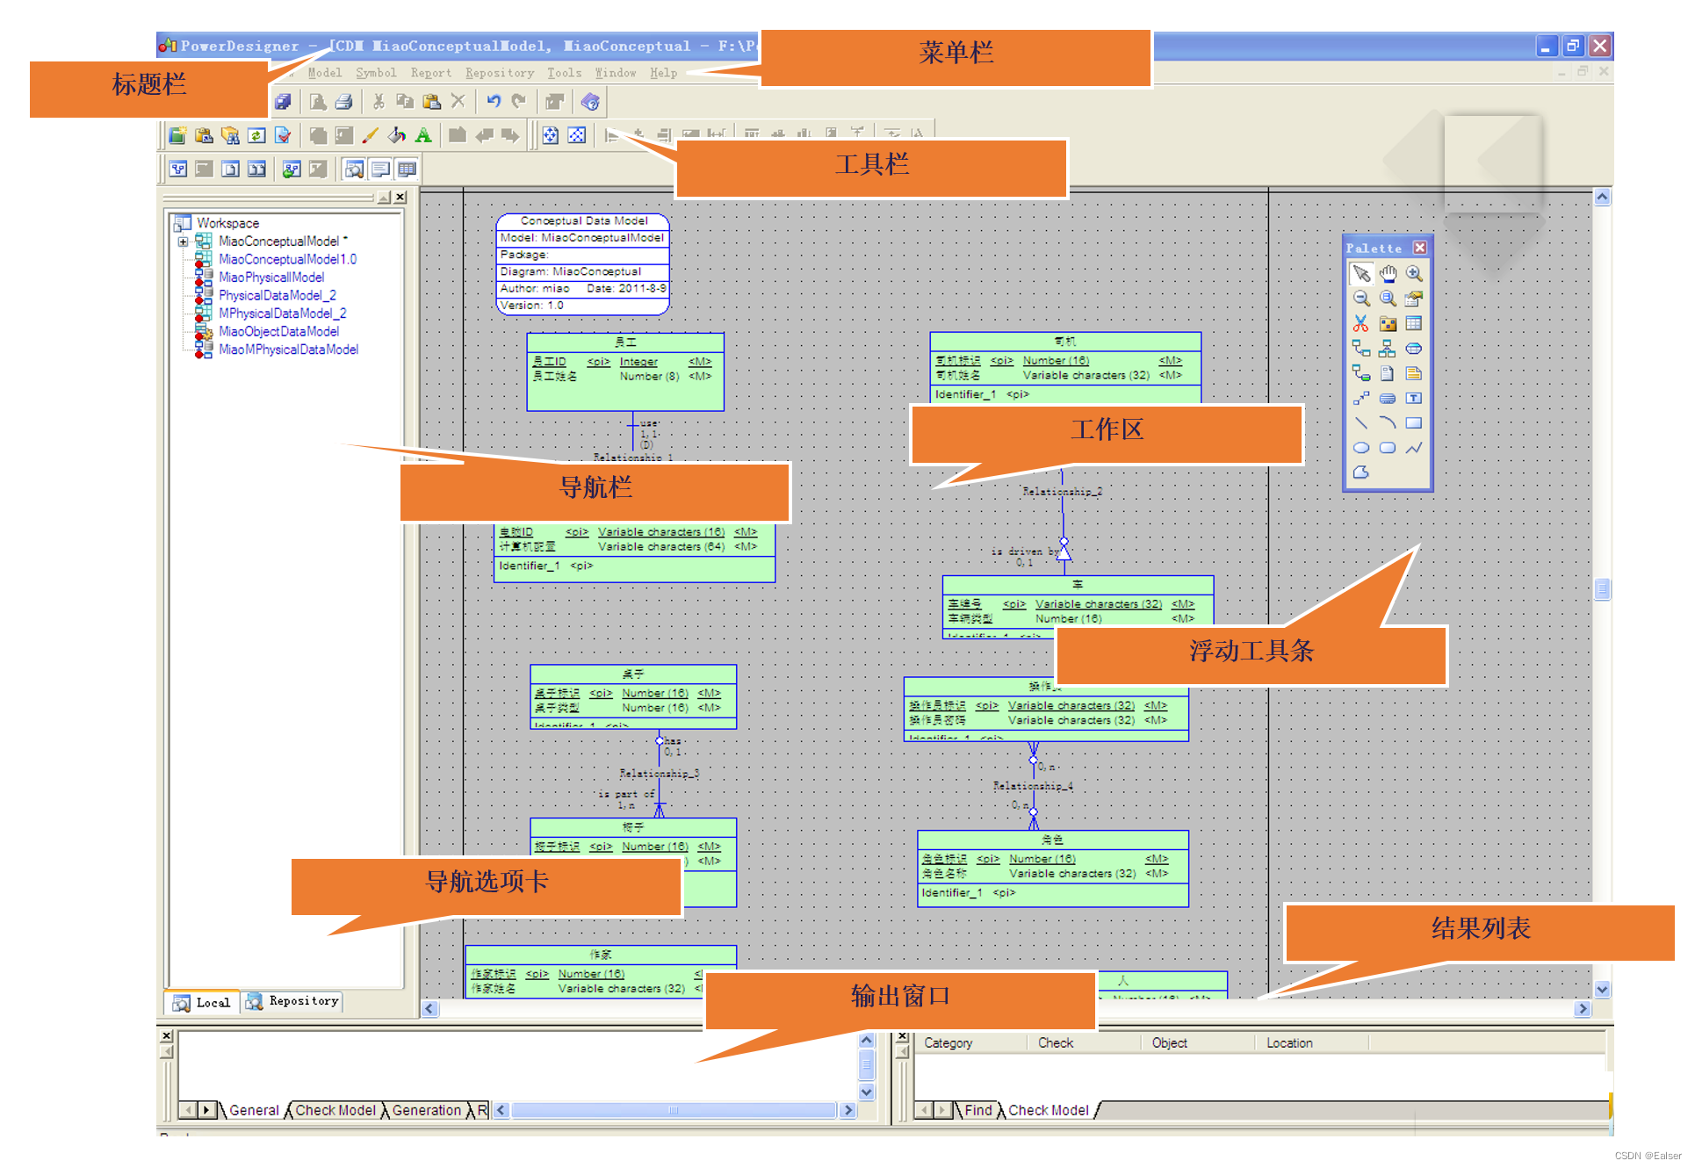Pick the Text tool in the Palette
The width and height of the screenshot is (1695, 1168).
[1414, 399]
